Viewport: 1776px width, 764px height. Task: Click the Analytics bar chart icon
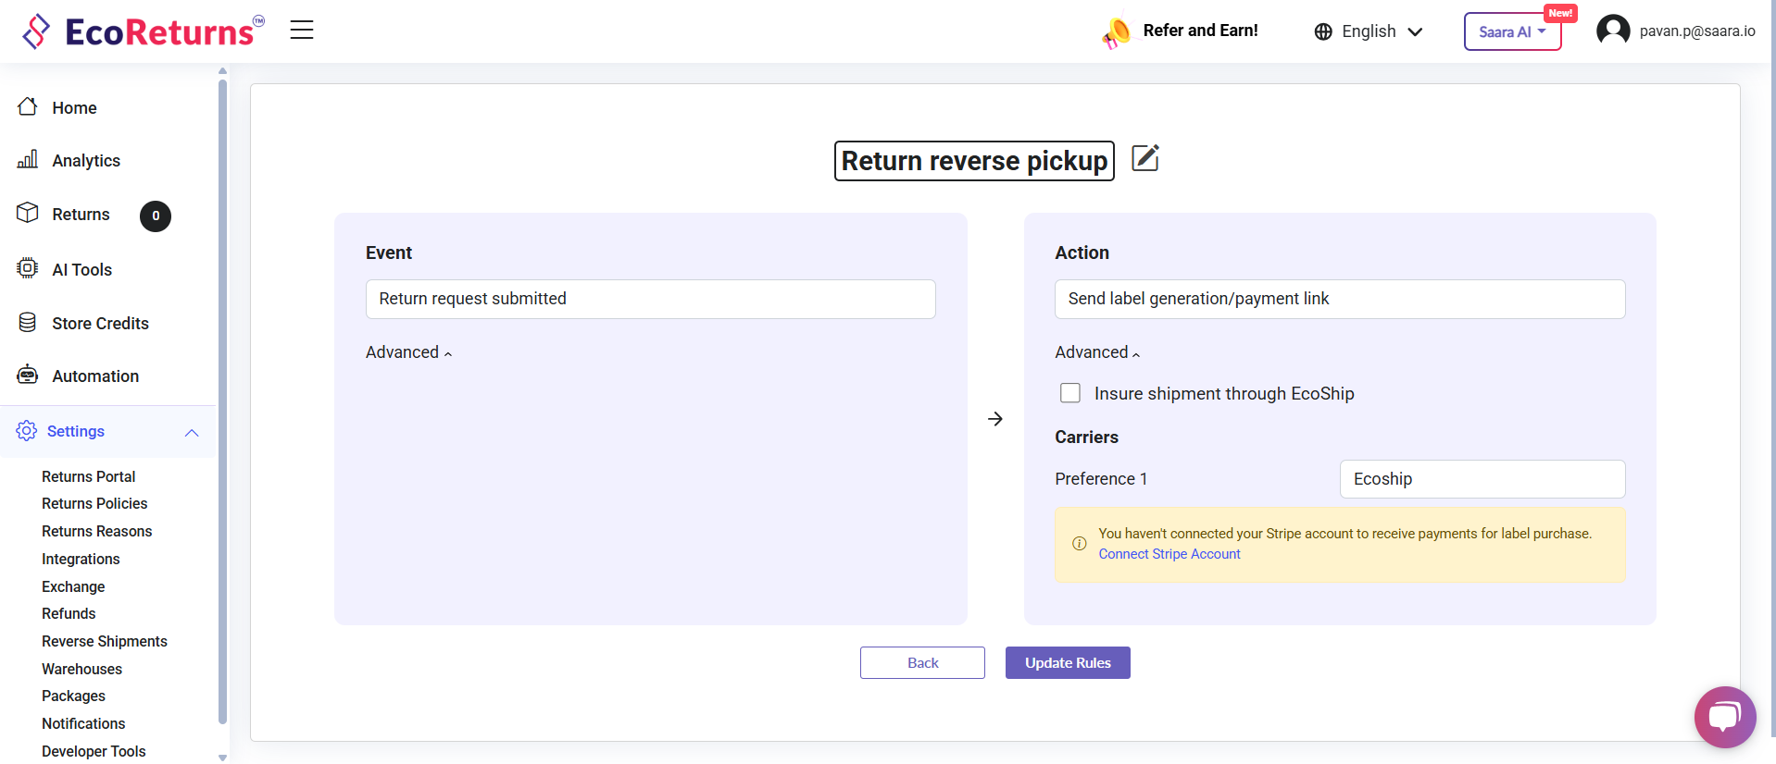click(x=28, y=160)
